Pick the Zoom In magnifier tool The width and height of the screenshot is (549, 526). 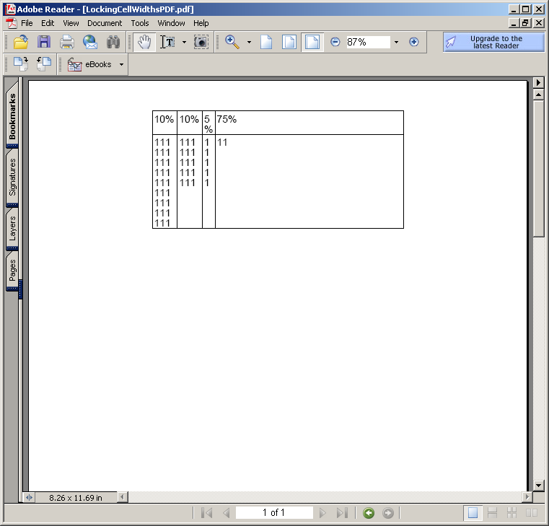(232, 42)
